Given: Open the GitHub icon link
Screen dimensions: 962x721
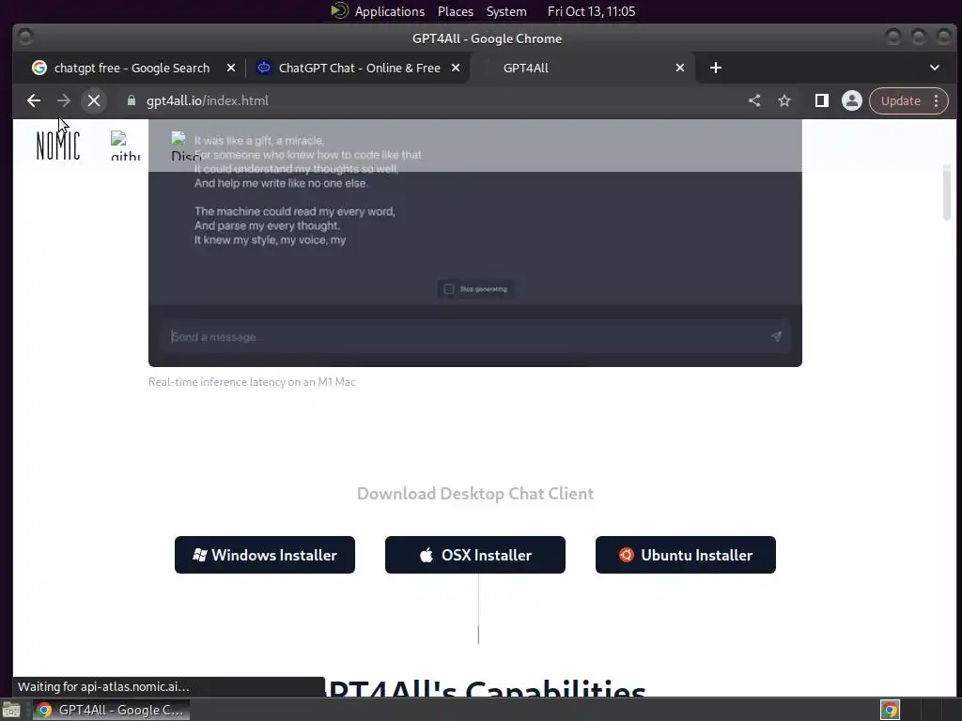Looking at the screenshot, I should (x=125, y=146).
